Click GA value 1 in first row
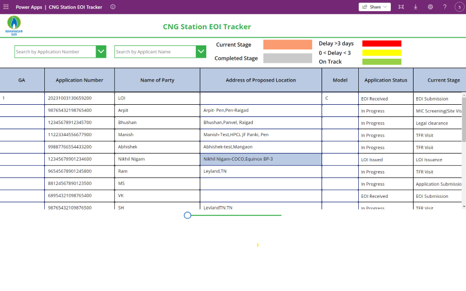The width and height of the screenshot is (466, 291). point(3,98)
